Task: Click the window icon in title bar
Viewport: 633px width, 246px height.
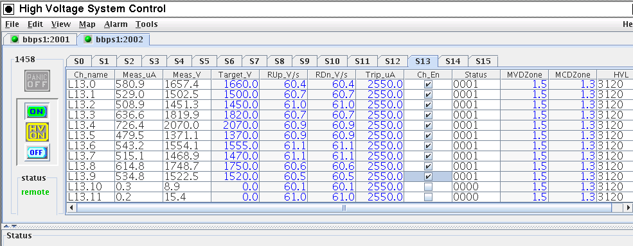Action: [x=8, y=9]
